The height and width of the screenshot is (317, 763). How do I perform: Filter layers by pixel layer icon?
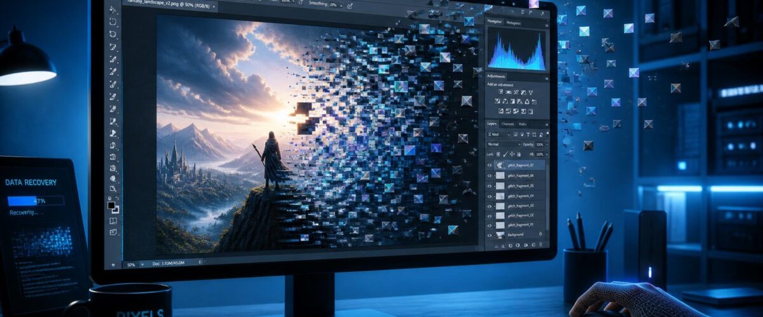pyautogui.click(x=516, y=134)
